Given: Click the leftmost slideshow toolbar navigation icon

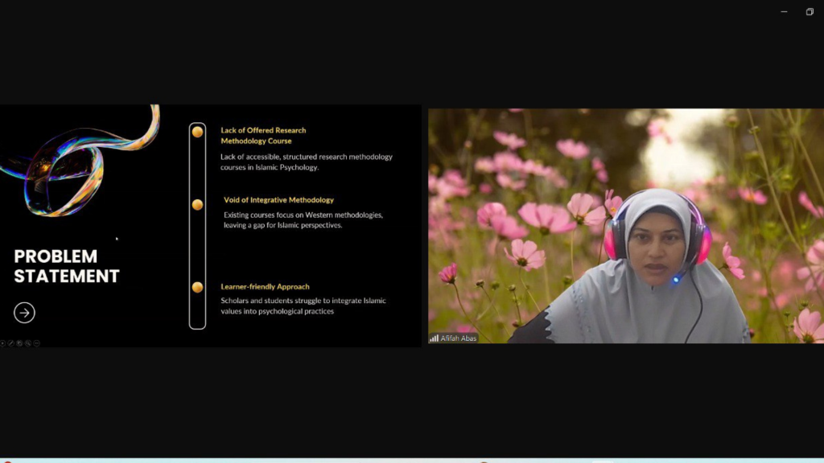Looking at the screenshot, I should point(2,343).
